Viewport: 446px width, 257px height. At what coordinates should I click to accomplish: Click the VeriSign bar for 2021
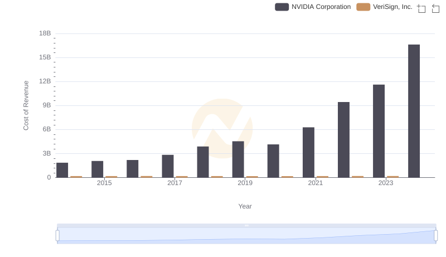click(323, 177)
